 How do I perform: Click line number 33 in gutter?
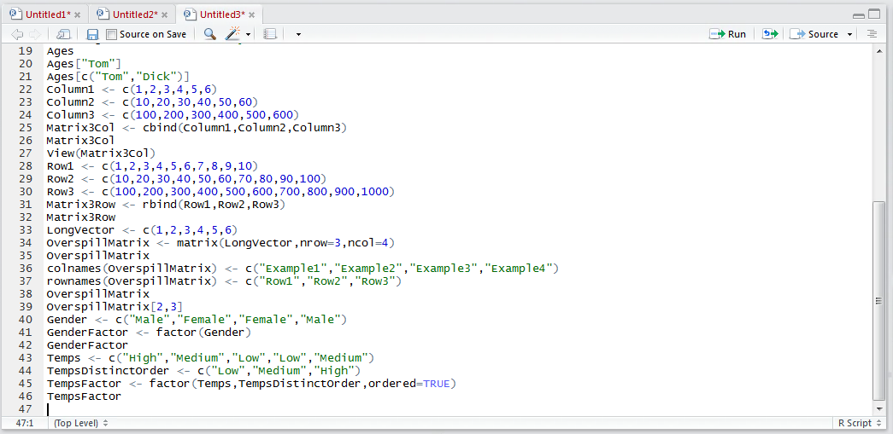point(26,230)
